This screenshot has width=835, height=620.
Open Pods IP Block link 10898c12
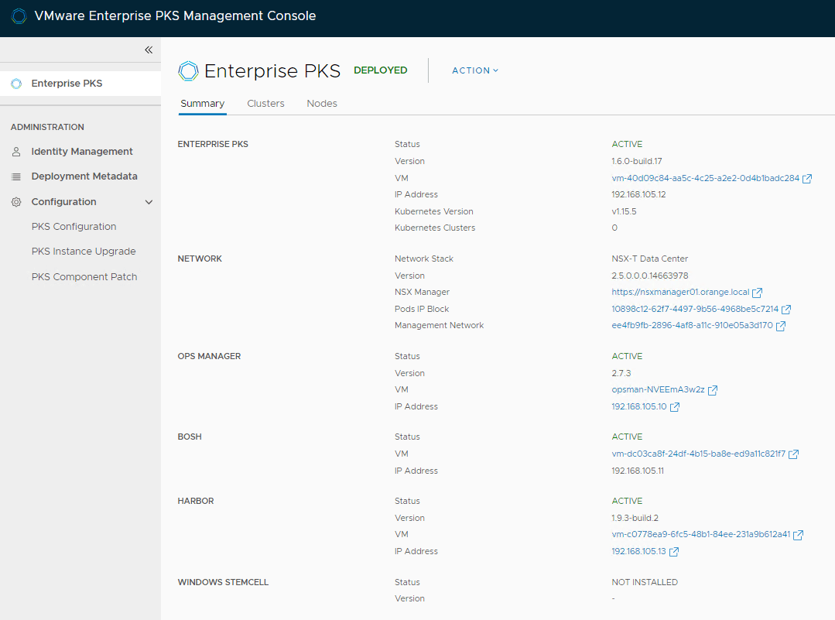(695, 309)
